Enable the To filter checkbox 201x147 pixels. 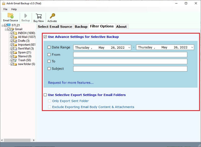[49, 61]
